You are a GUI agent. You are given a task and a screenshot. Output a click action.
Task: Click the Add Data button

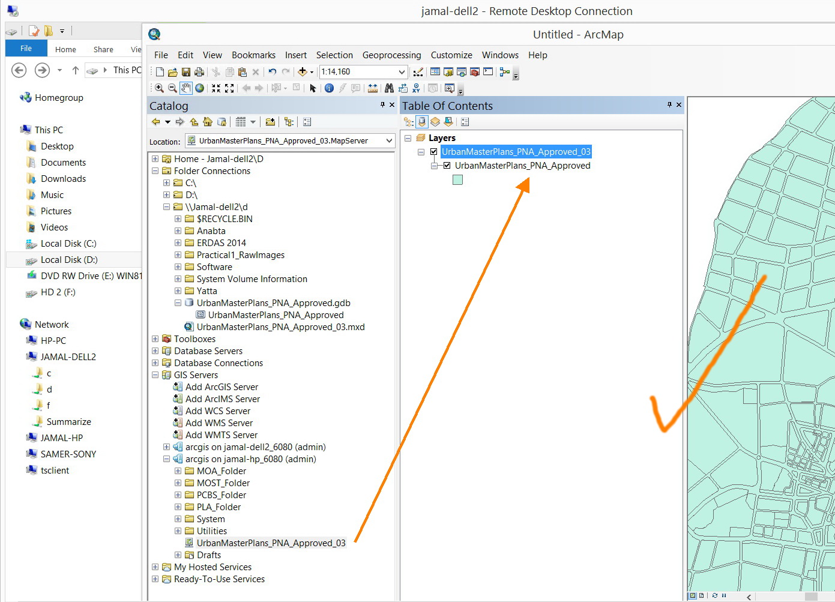coord(303,72)
